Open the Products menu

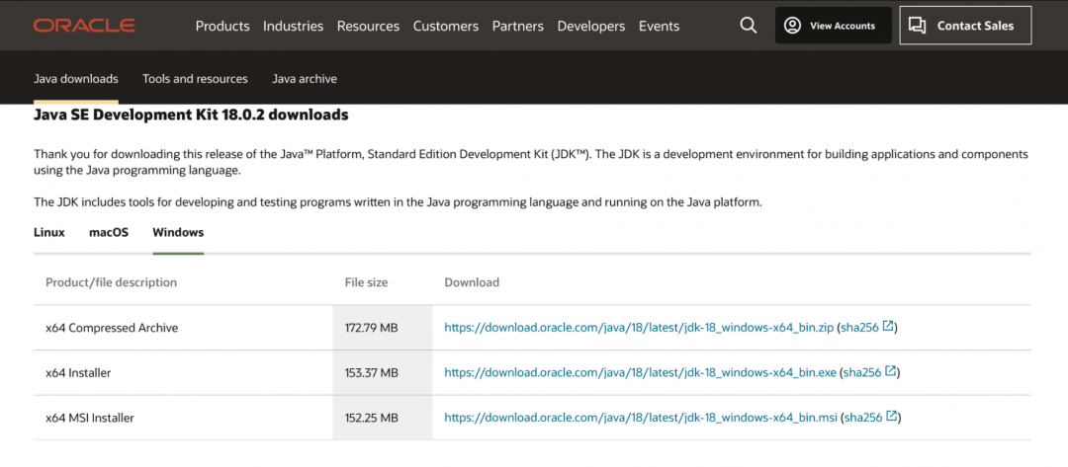[x=222, y=26]
